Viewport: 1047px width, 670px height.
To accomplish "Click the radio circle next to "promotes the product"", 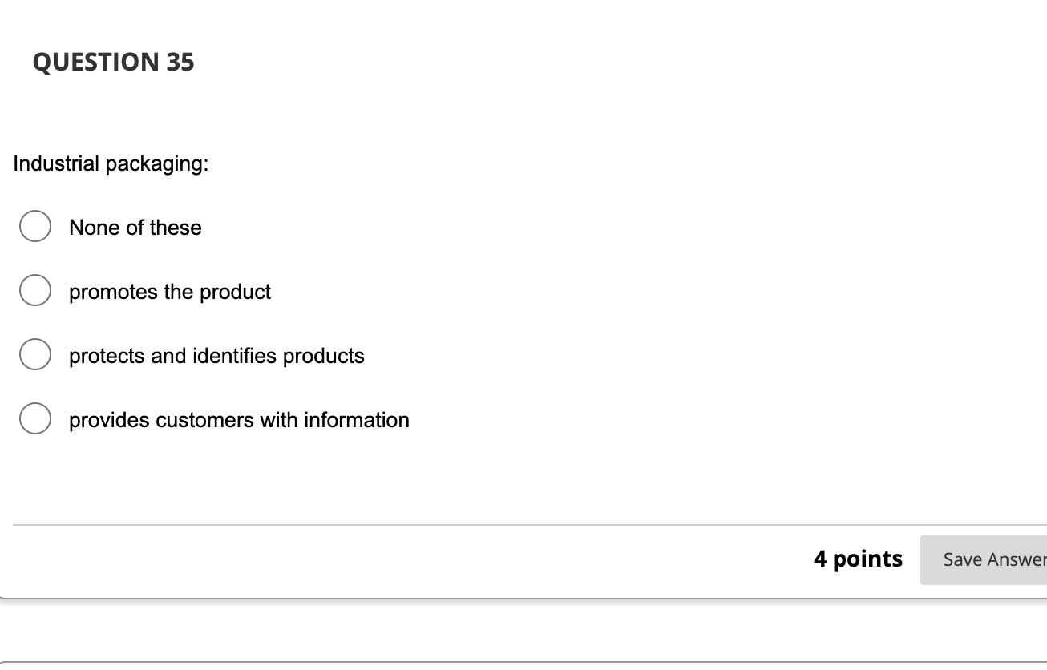I will (x=35, y=290).
